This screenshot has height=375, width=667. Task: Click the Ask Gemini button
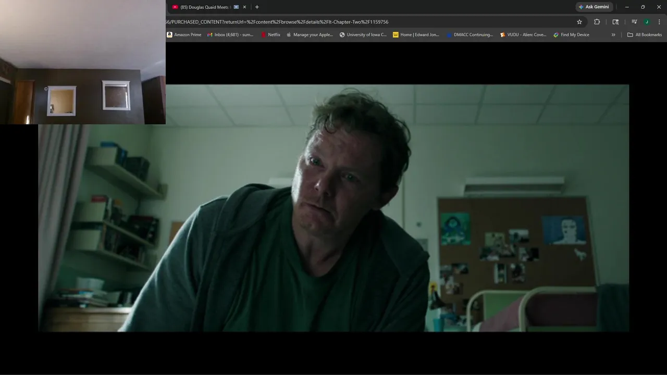(x=594, y=7)
